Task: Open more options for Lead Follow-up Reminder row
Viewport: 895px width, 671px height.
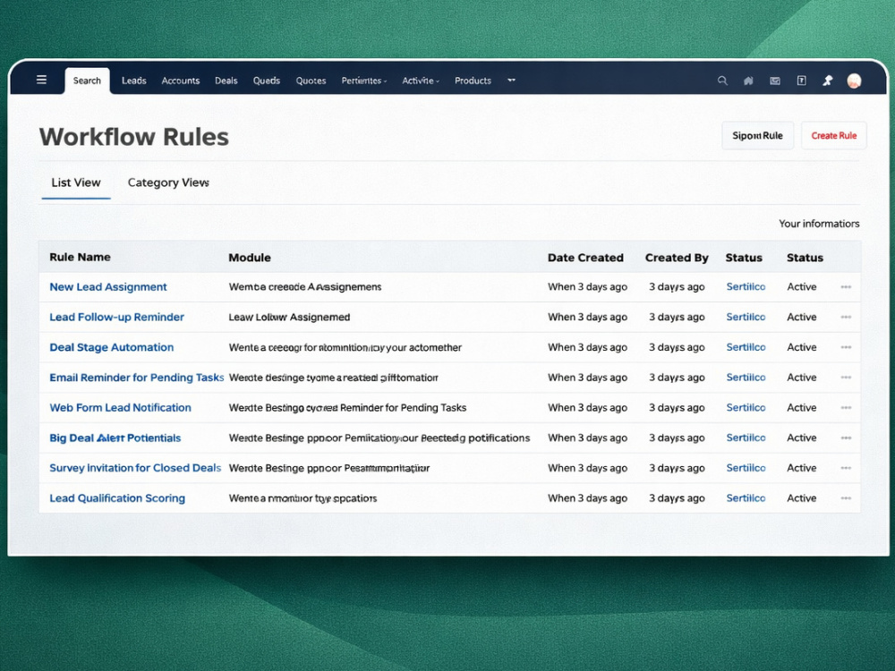Action: pyautogui.click(x=846, y=318)
